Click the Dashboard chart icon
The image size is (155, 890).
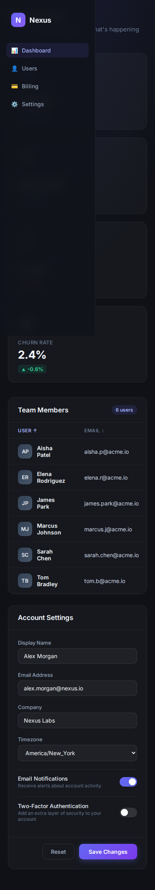point(15,51)
